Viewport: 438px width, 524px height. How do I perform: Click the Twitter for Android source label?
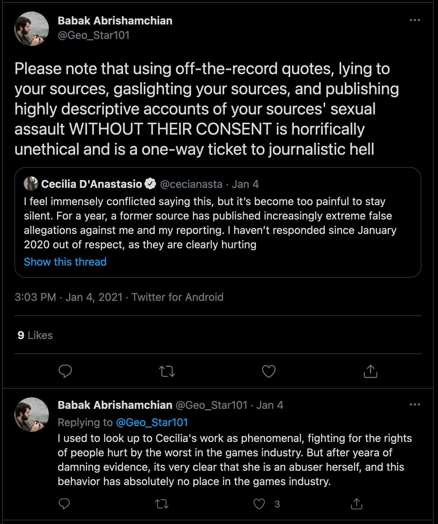click(x=177, y=297)
